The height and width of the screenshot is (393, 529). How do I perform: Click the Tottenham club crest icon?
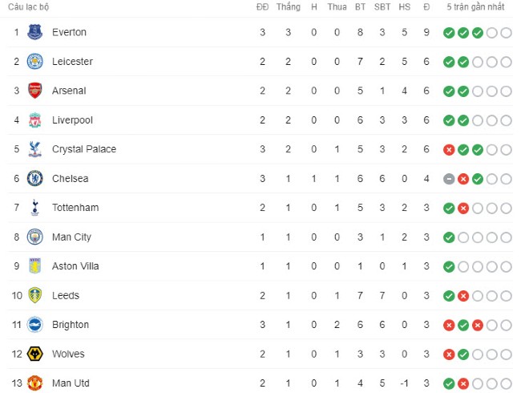coord(34,209)
